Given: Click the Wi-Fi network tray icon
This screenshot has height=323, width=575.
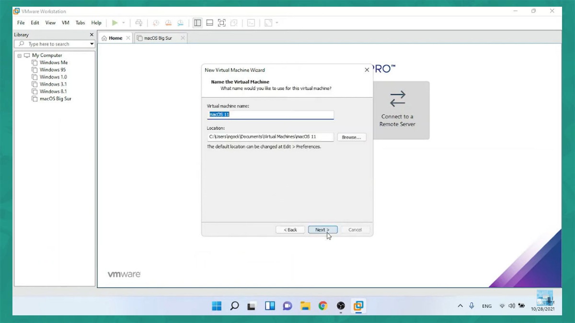Looking at the screenshot, I should pyautogui.click(x=502, y=306).
